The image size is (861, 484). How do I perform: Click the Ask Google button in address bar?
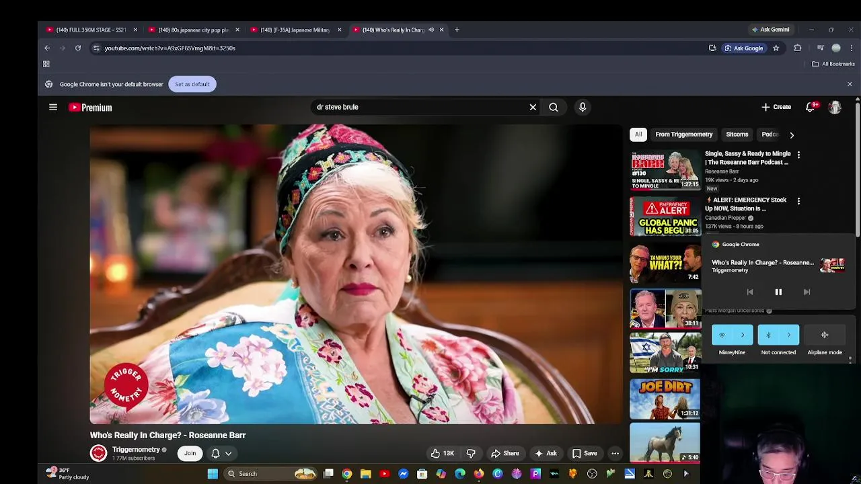point(743,48)
